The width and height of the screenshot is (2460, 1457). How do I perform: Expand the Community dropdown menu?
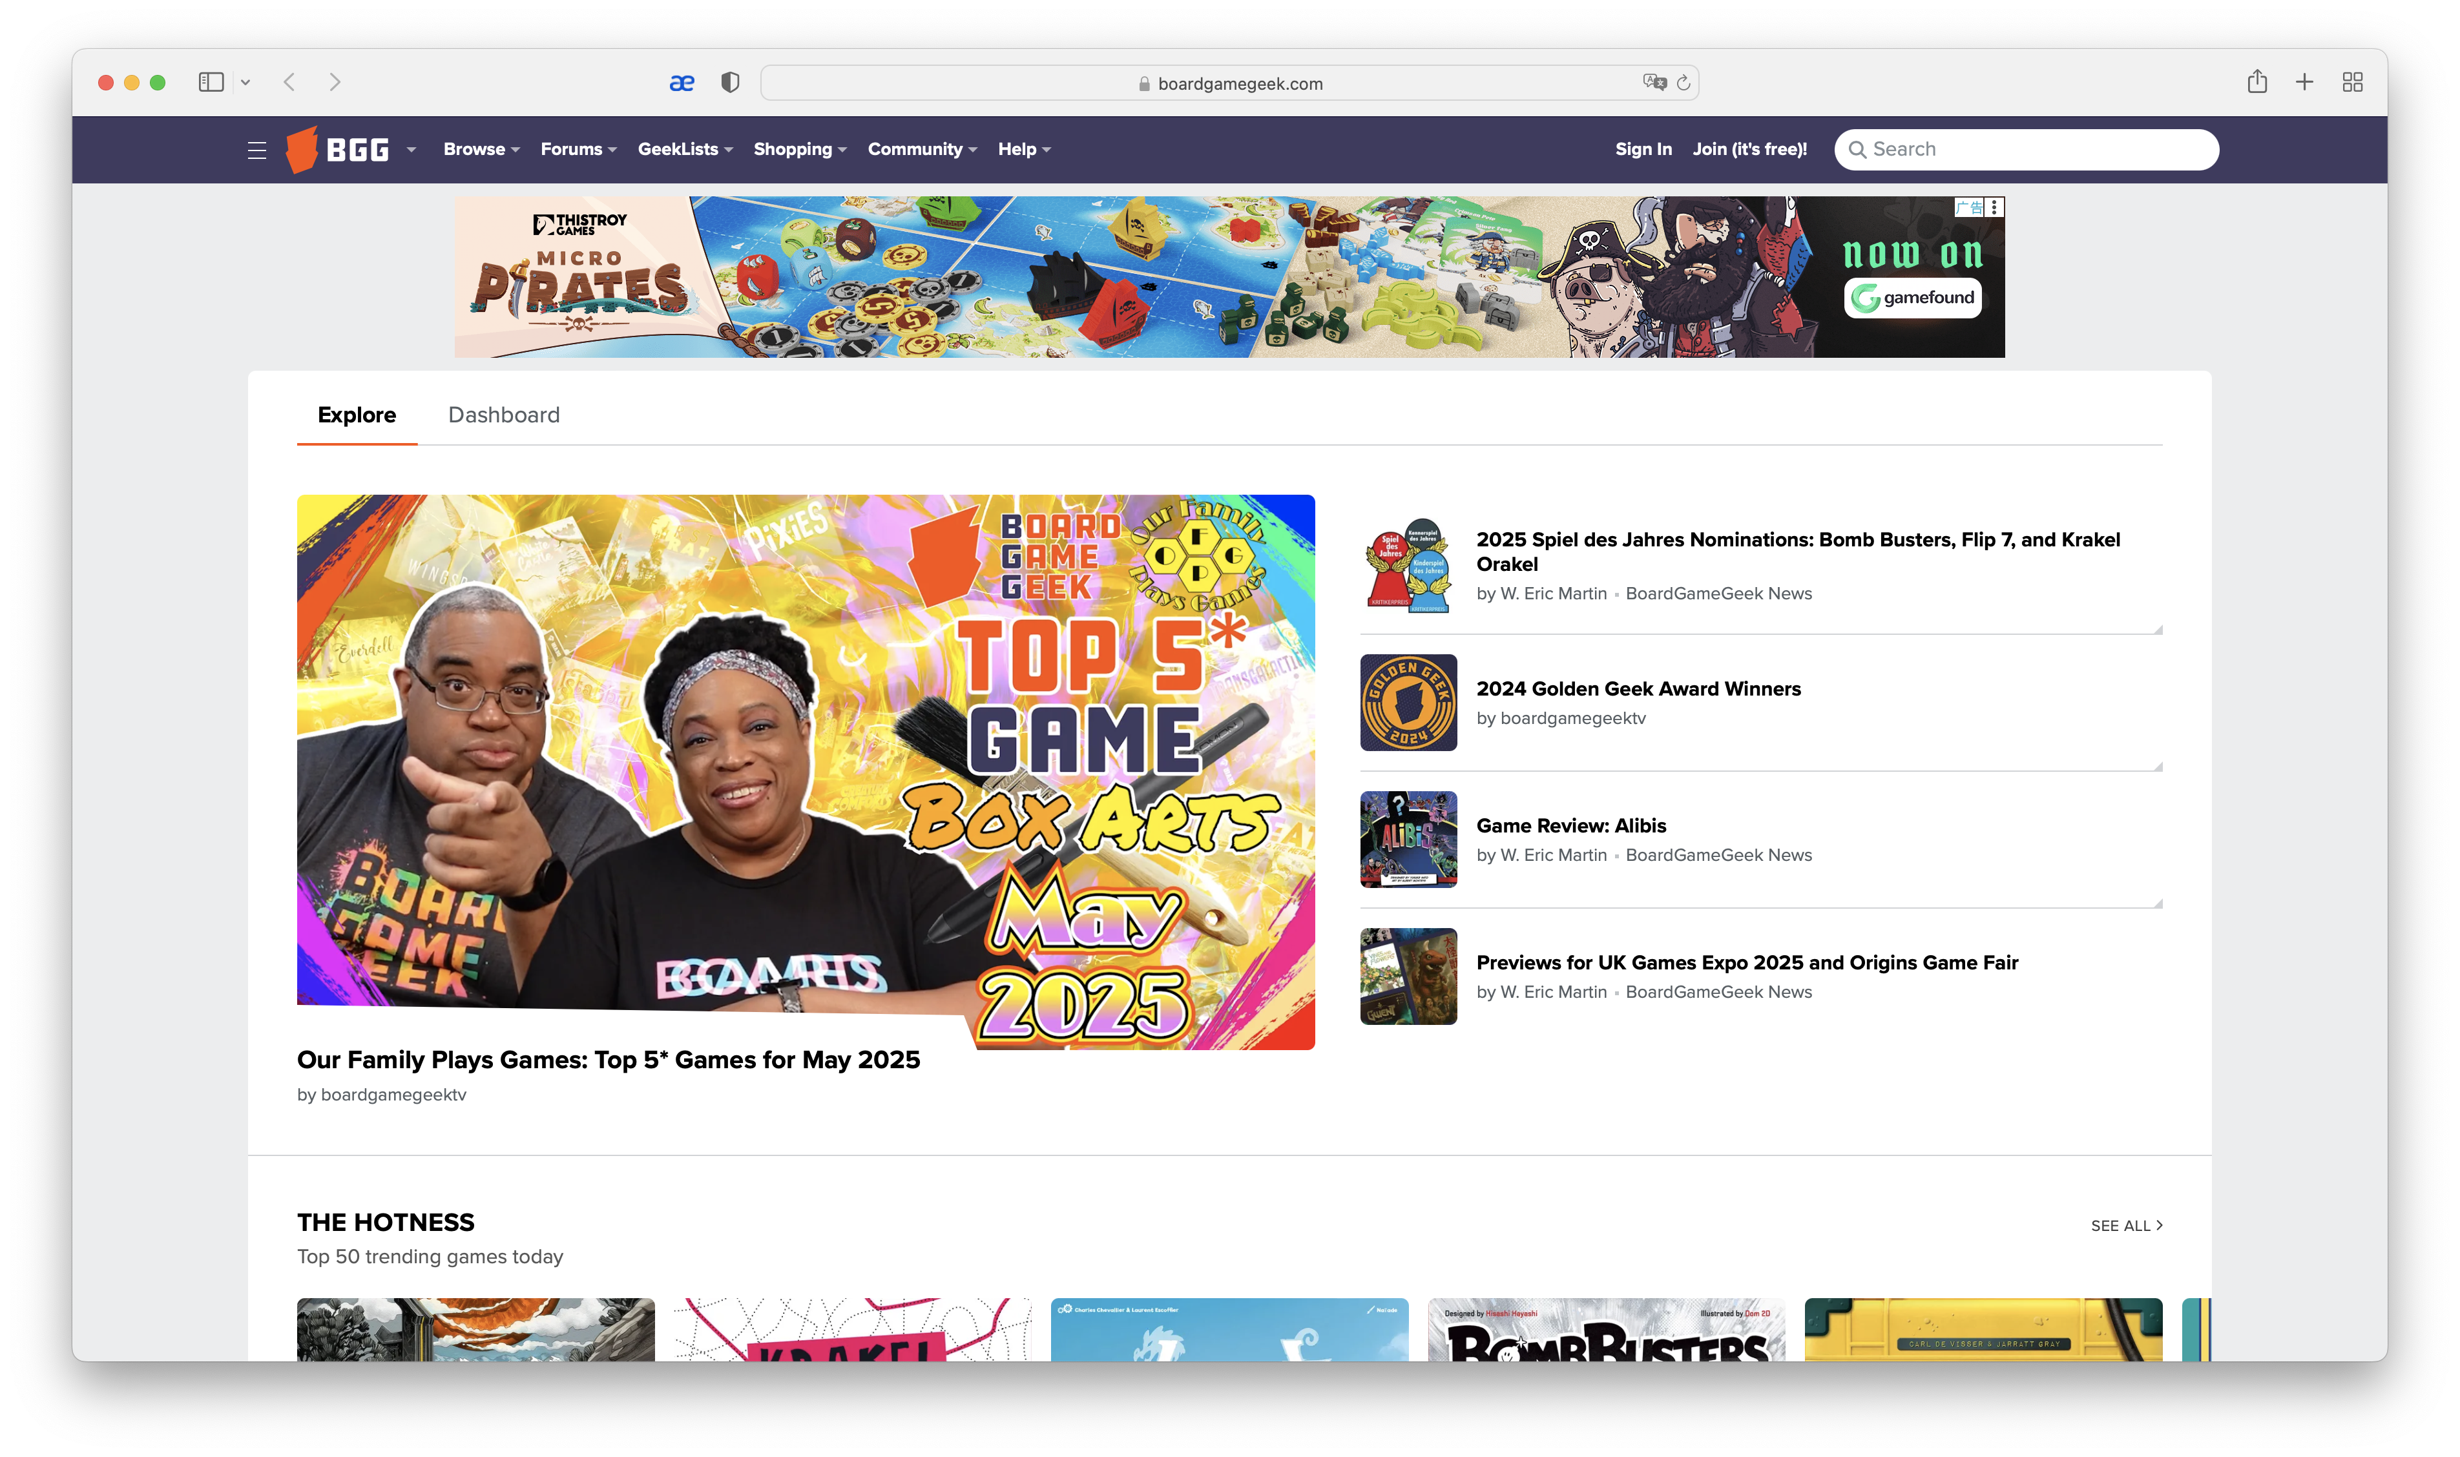(921, 149)
